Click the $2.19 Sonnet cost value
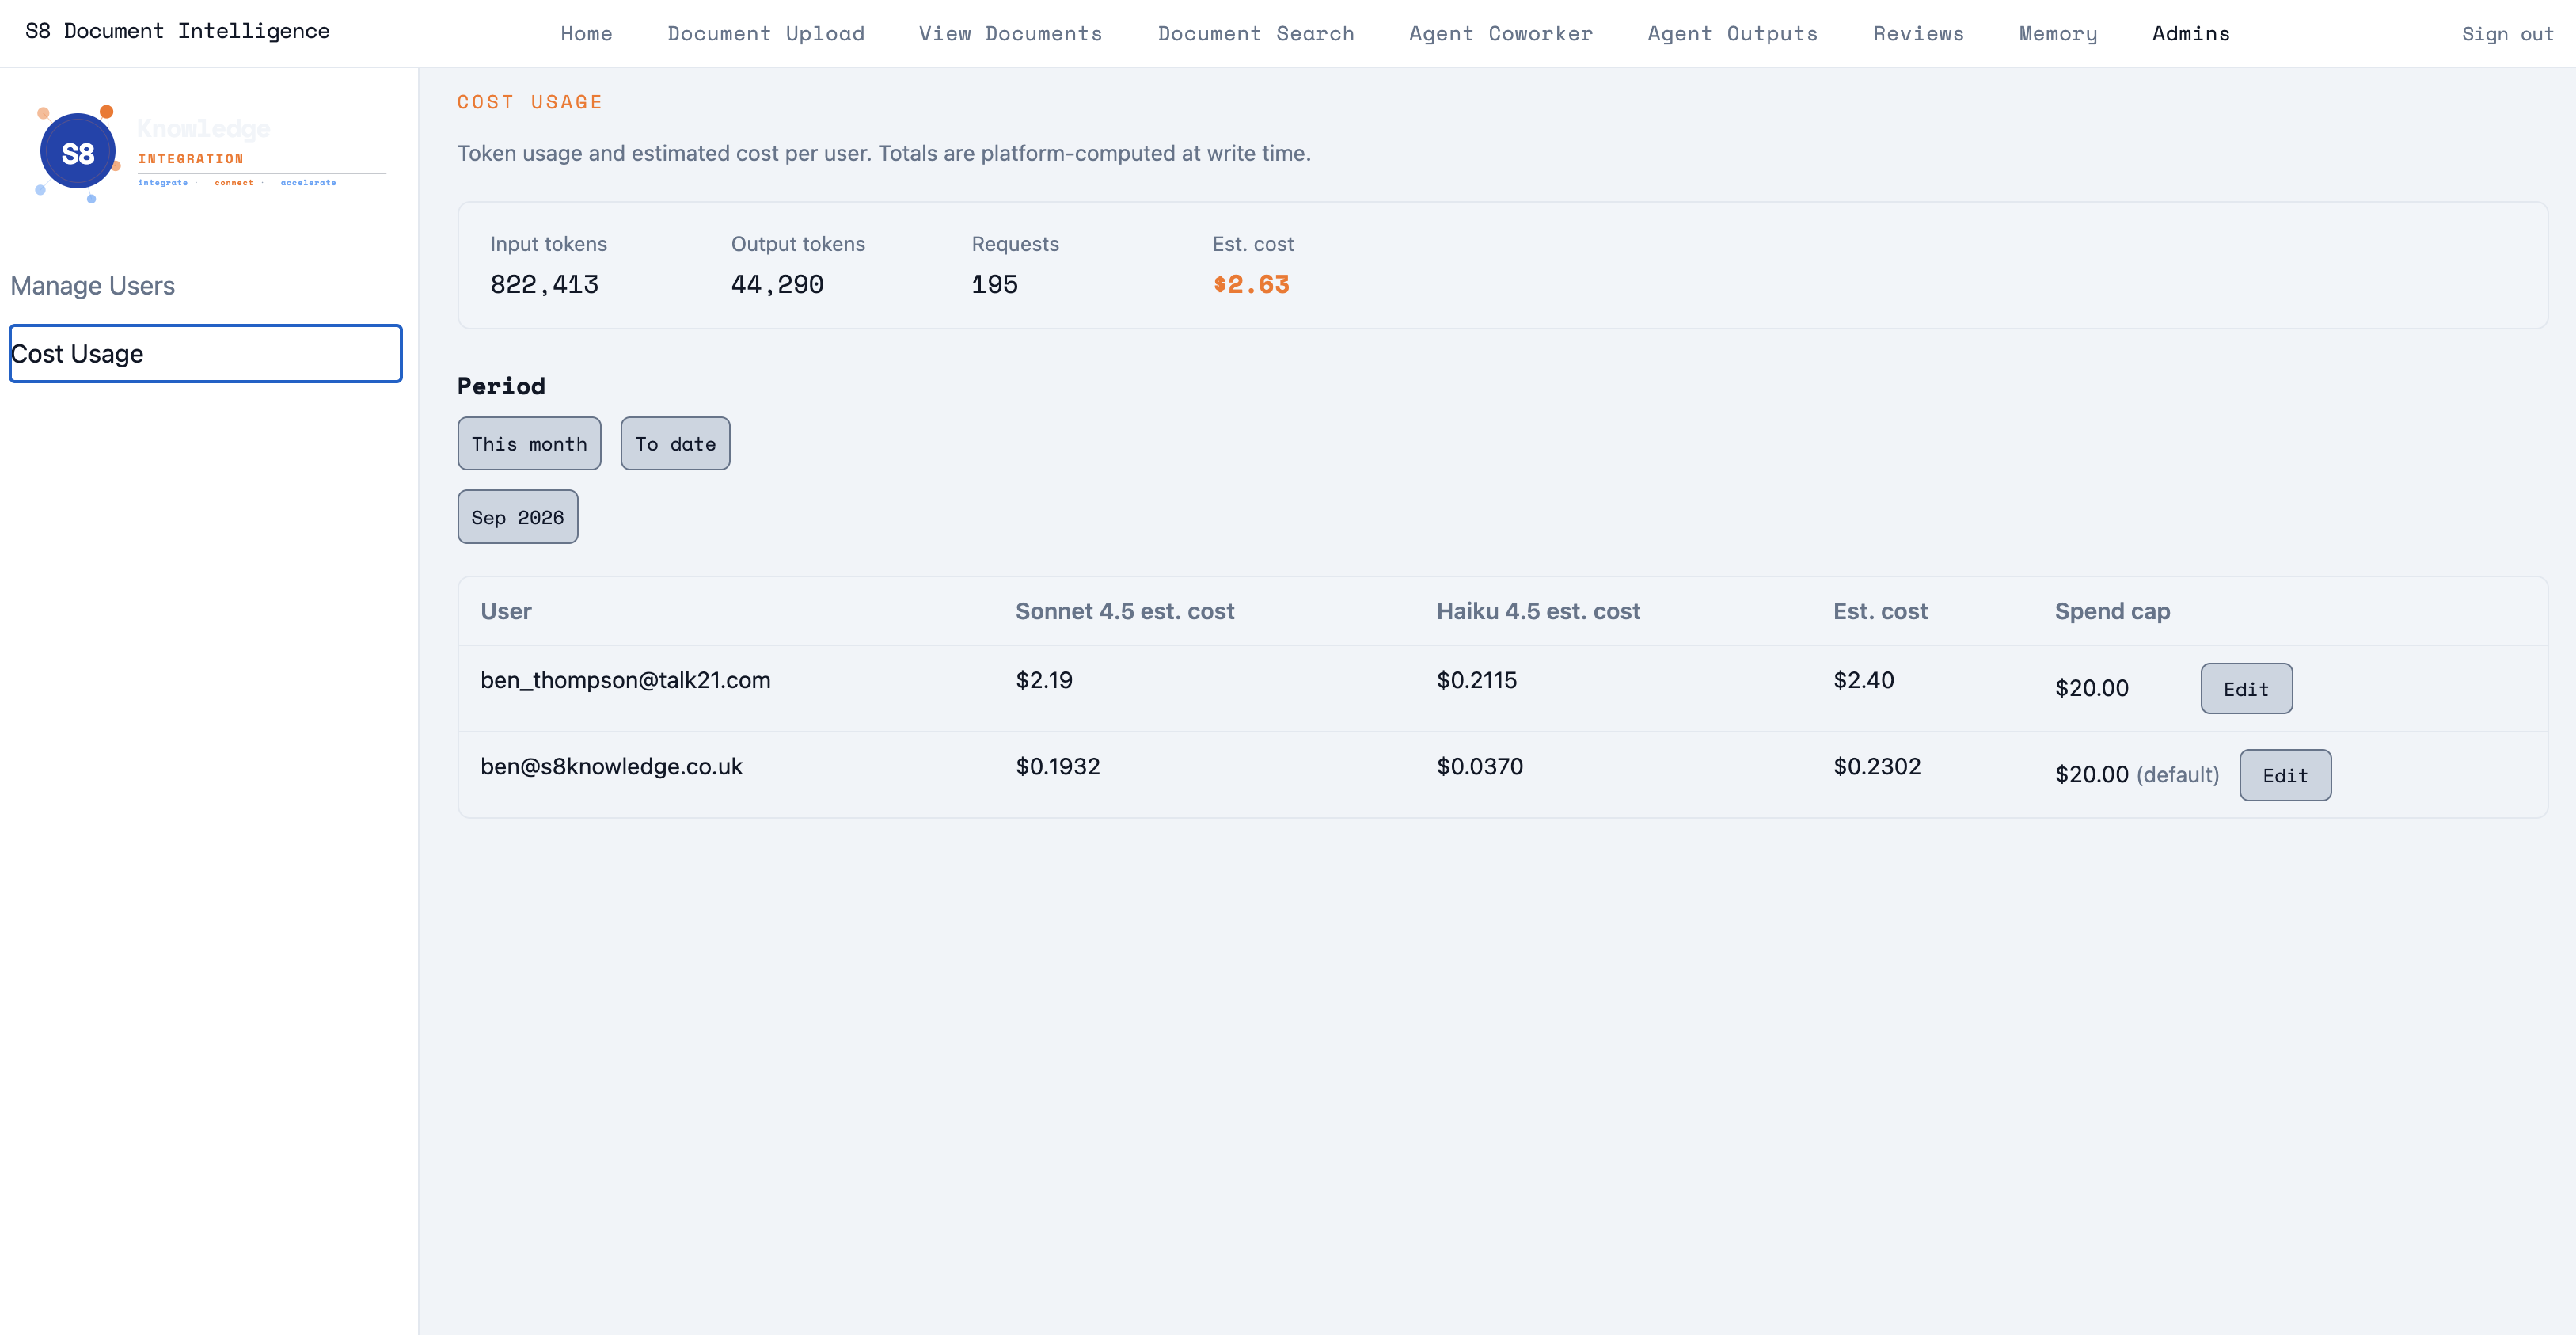Viewport: 2576px width, 1335px height. pyautogui.click(x=1044, y=680)
